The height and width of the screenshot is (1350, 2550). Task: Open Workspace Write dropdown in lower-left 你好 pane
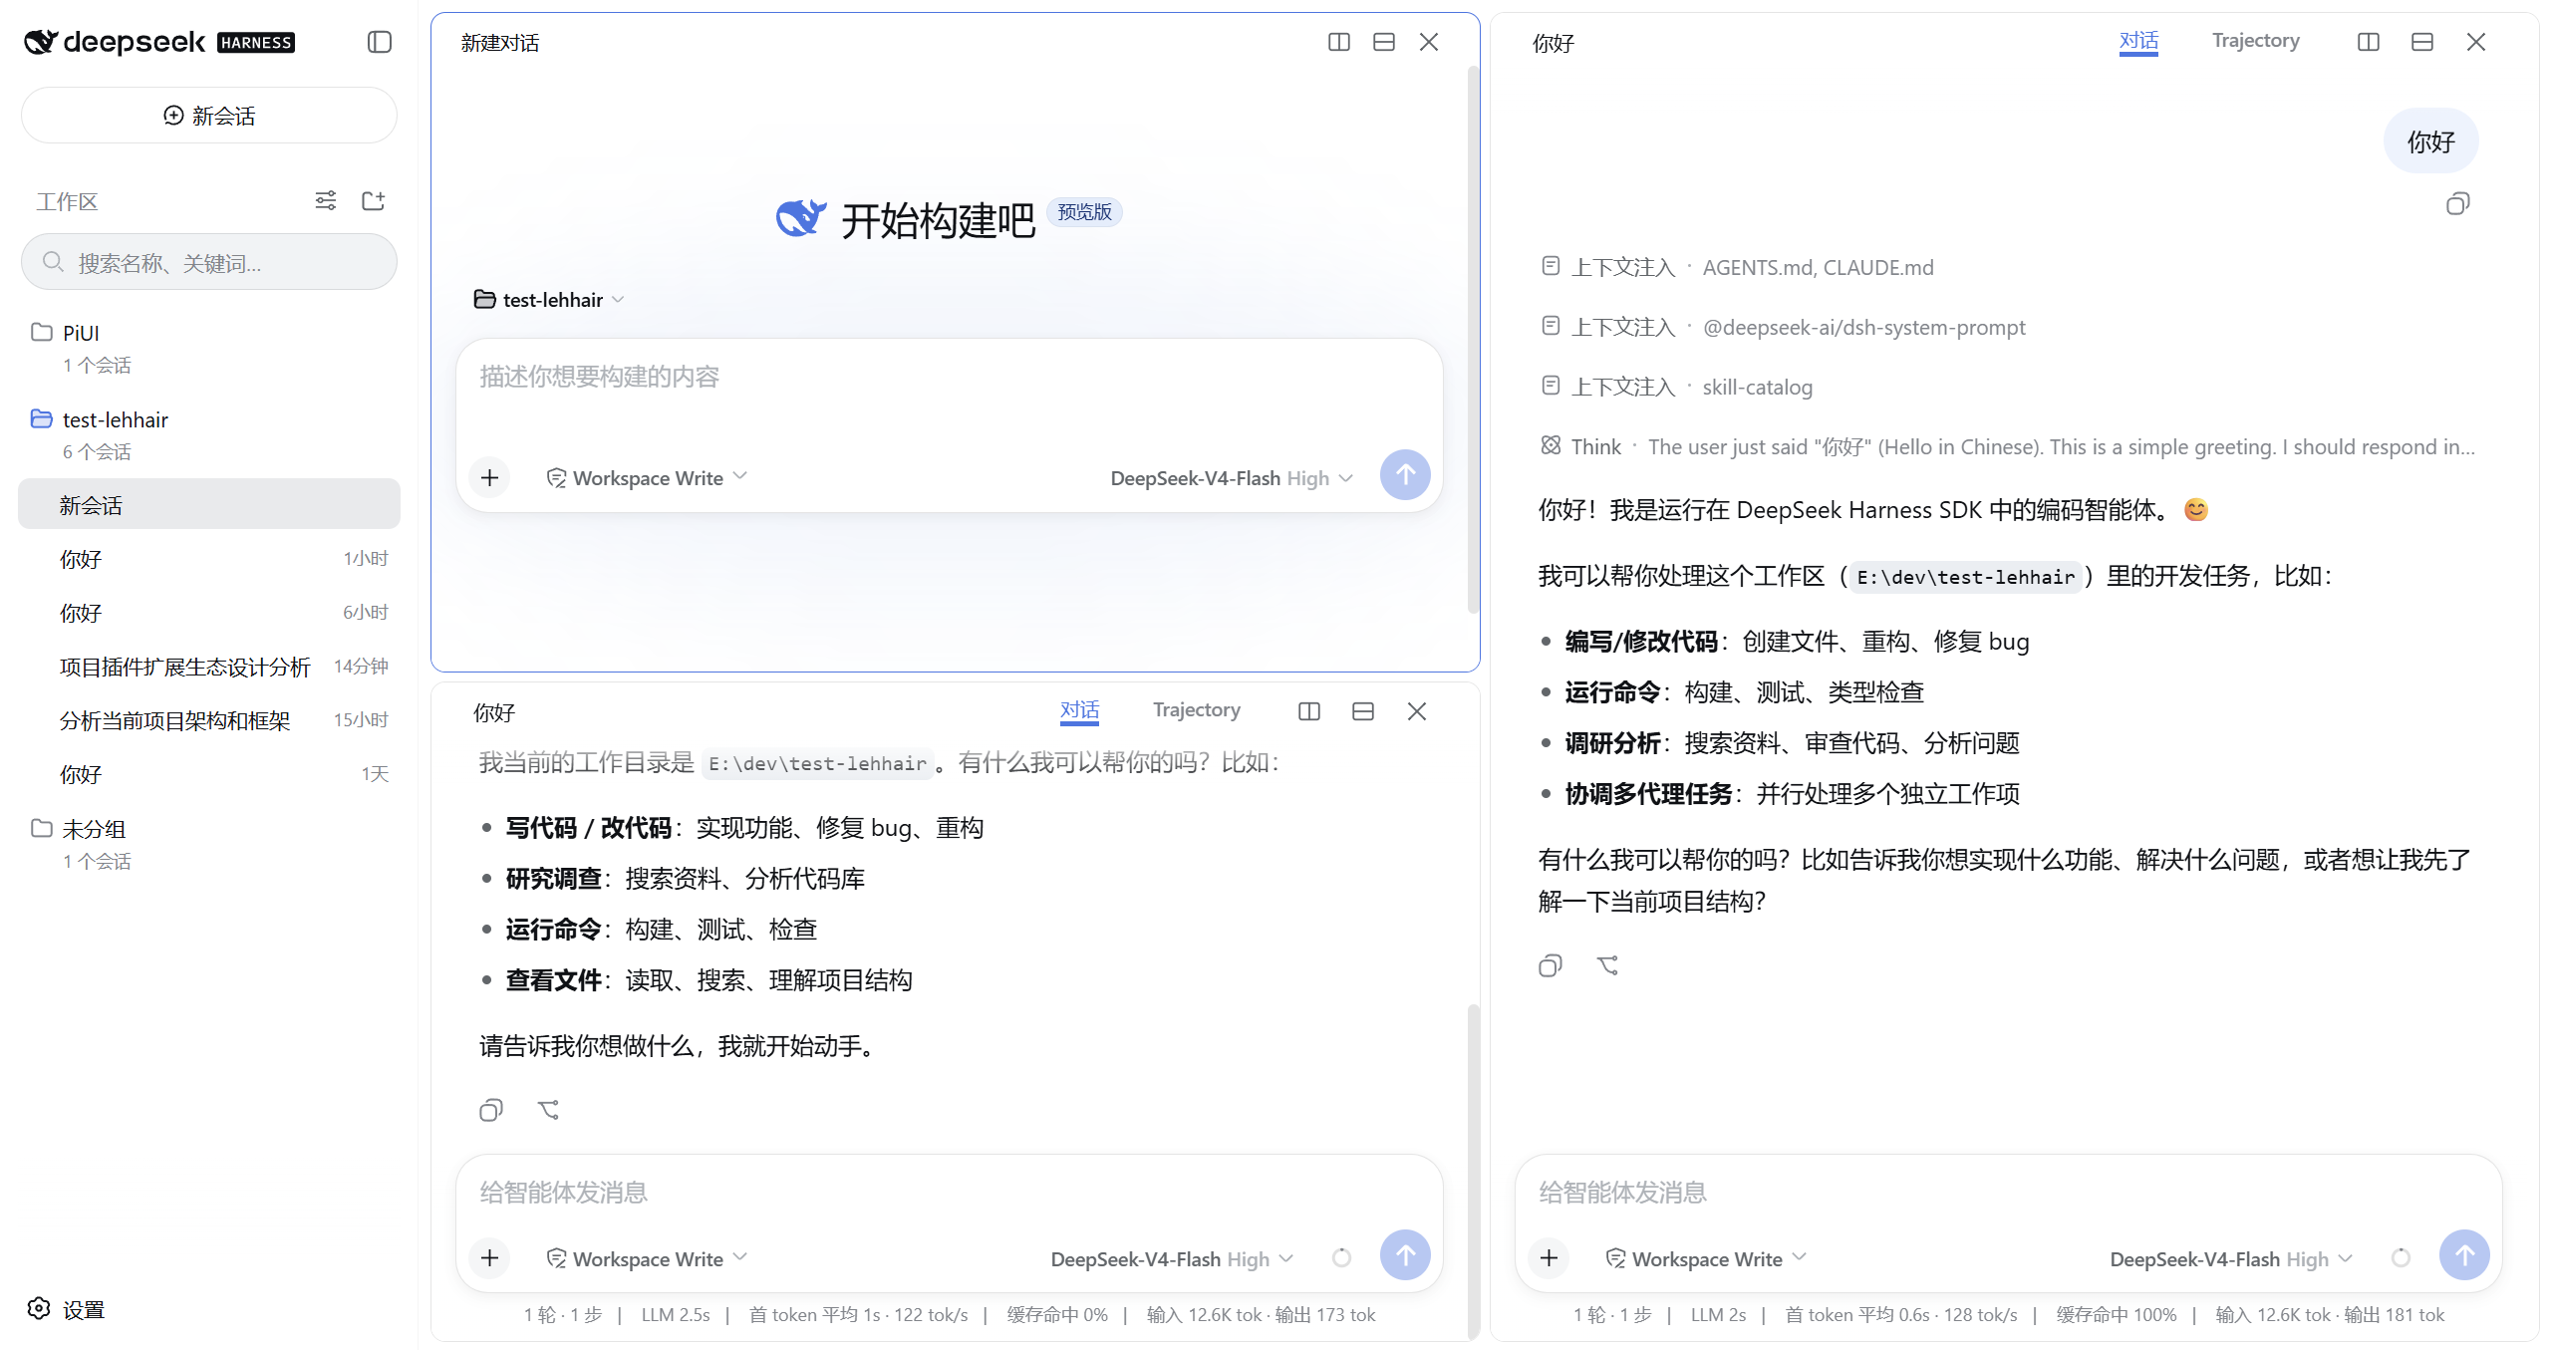[x=646, y=1259]
